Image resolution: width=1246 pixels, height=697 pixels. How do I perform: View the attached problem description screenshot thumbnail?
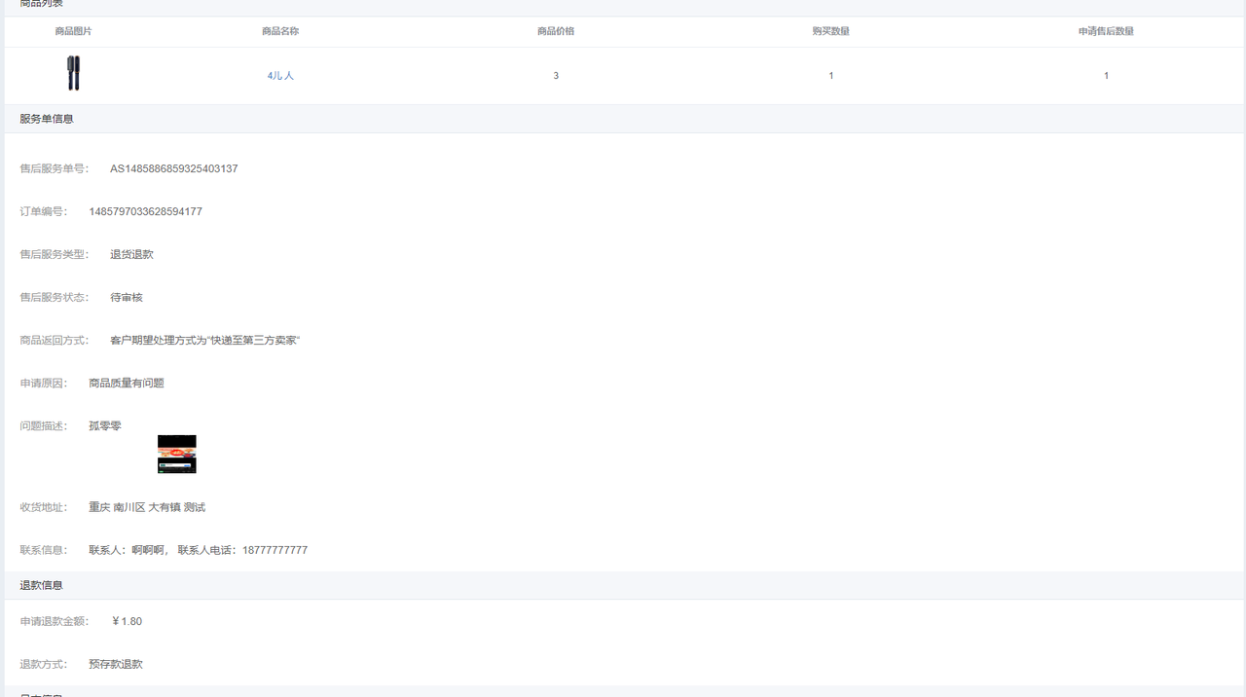click(177, 455)
